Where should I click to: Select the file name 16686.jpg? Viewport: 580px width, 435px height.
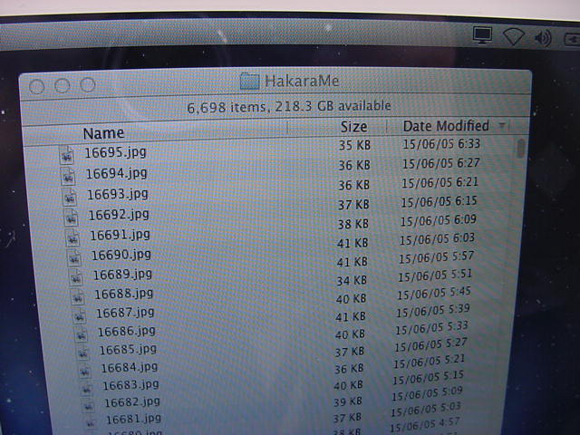(127, 331)
